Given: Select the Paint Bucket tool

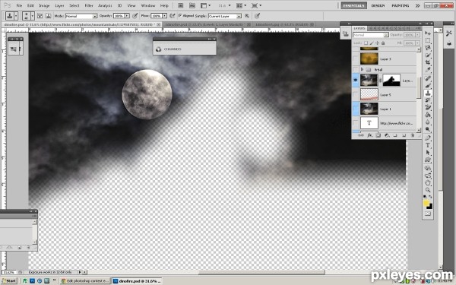Looking at the screenshot, I should click(x=427, y=115).
